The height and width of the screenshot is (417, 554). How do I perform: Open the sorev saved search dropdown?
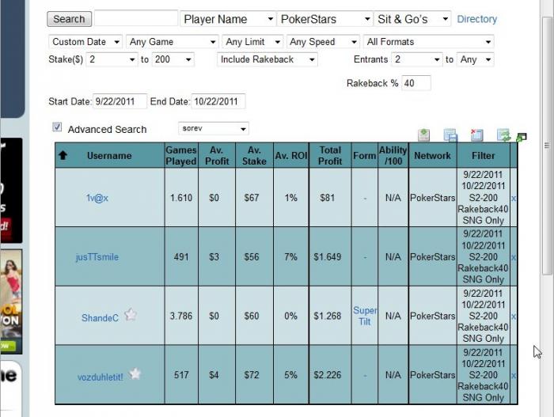(214, 128)
